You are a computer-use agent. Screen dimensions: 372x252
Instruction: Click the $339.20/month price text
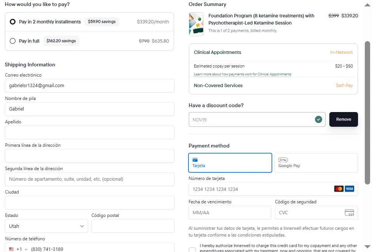click(x=153, y=22)
